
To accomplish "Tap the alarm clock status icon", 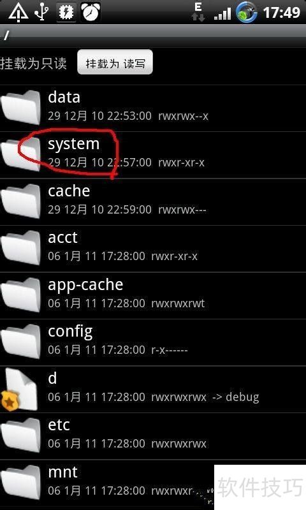I will coord(91,12).
